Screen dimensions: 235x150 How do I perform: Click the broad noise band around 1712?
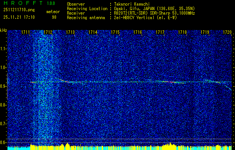click(46, 87)
